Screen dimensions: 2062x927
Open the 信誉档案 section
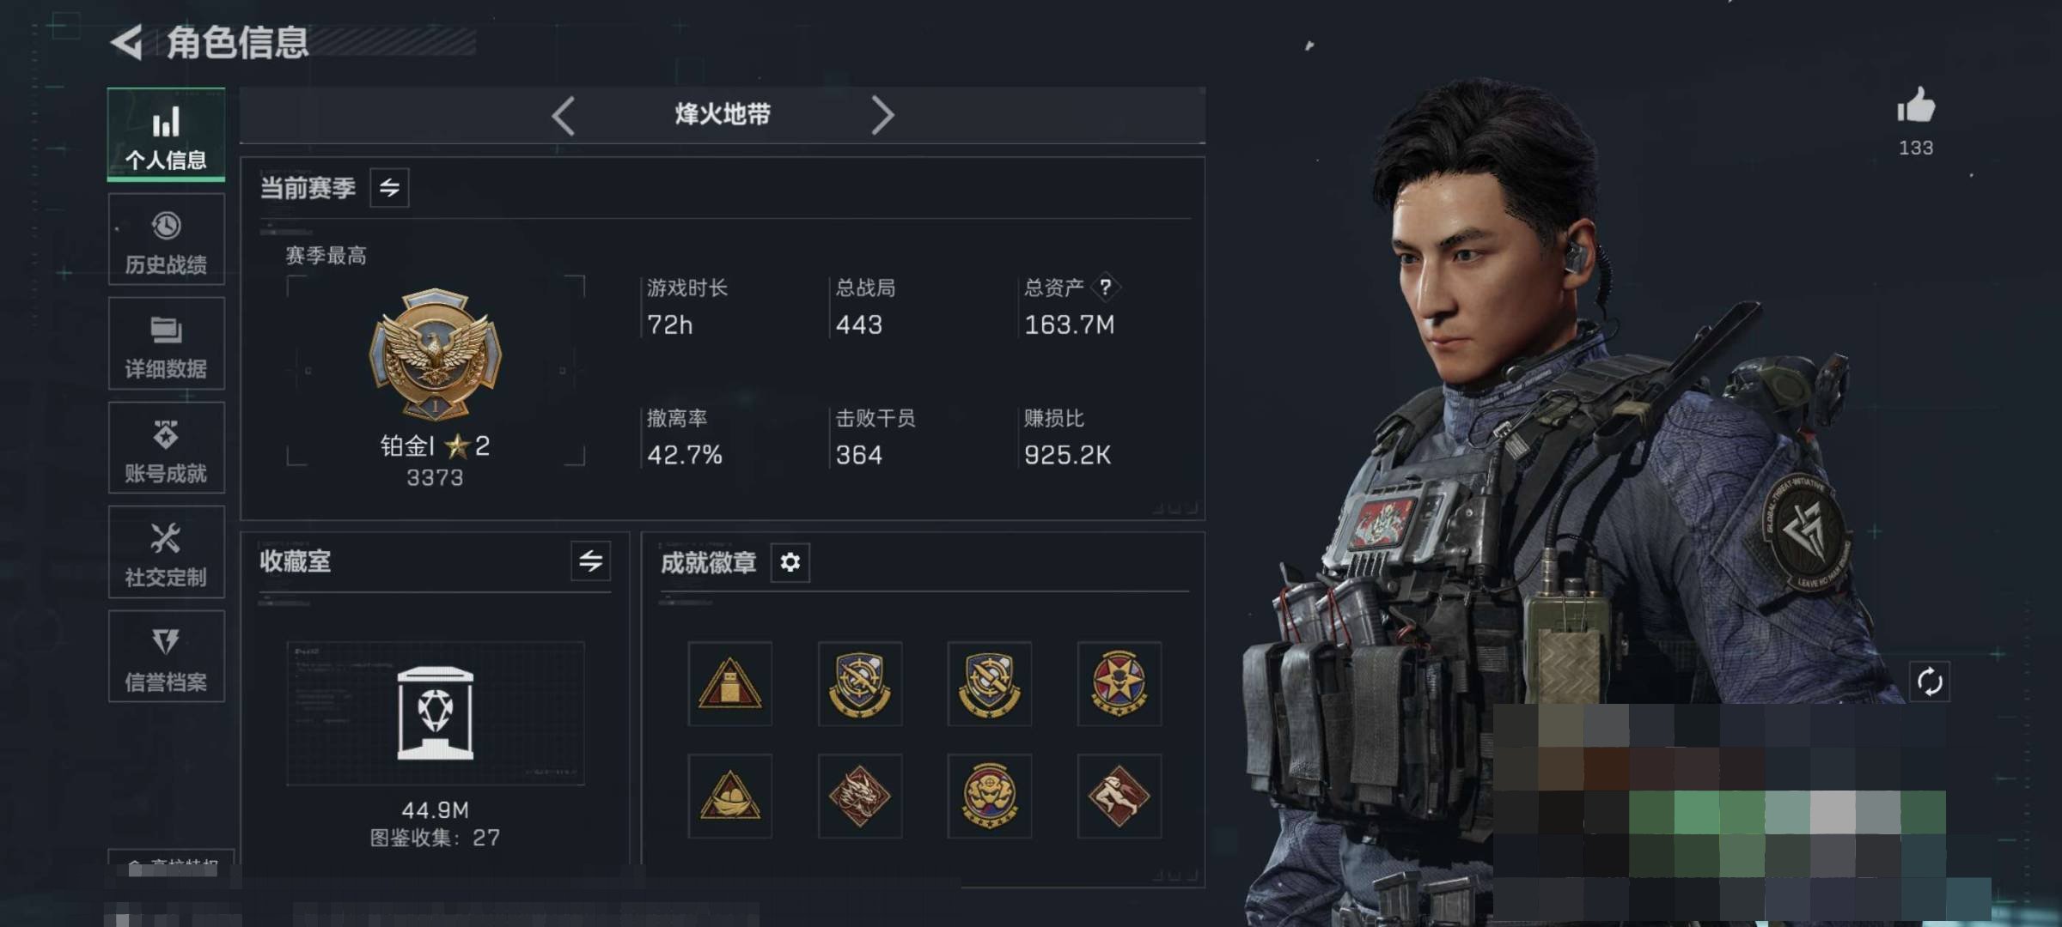coord(167,657)
